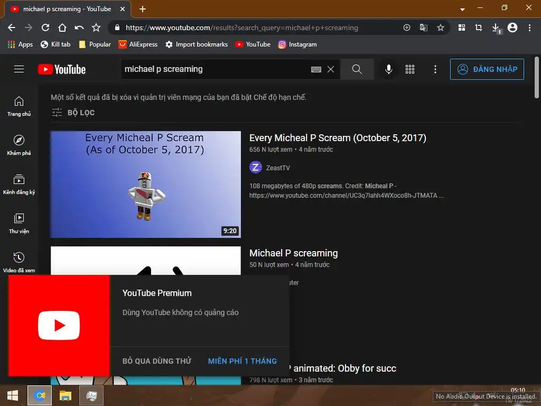Open Video đã xem history in sidebar
Viewport: 541px width, 406px height.
[x=19, y=262]
